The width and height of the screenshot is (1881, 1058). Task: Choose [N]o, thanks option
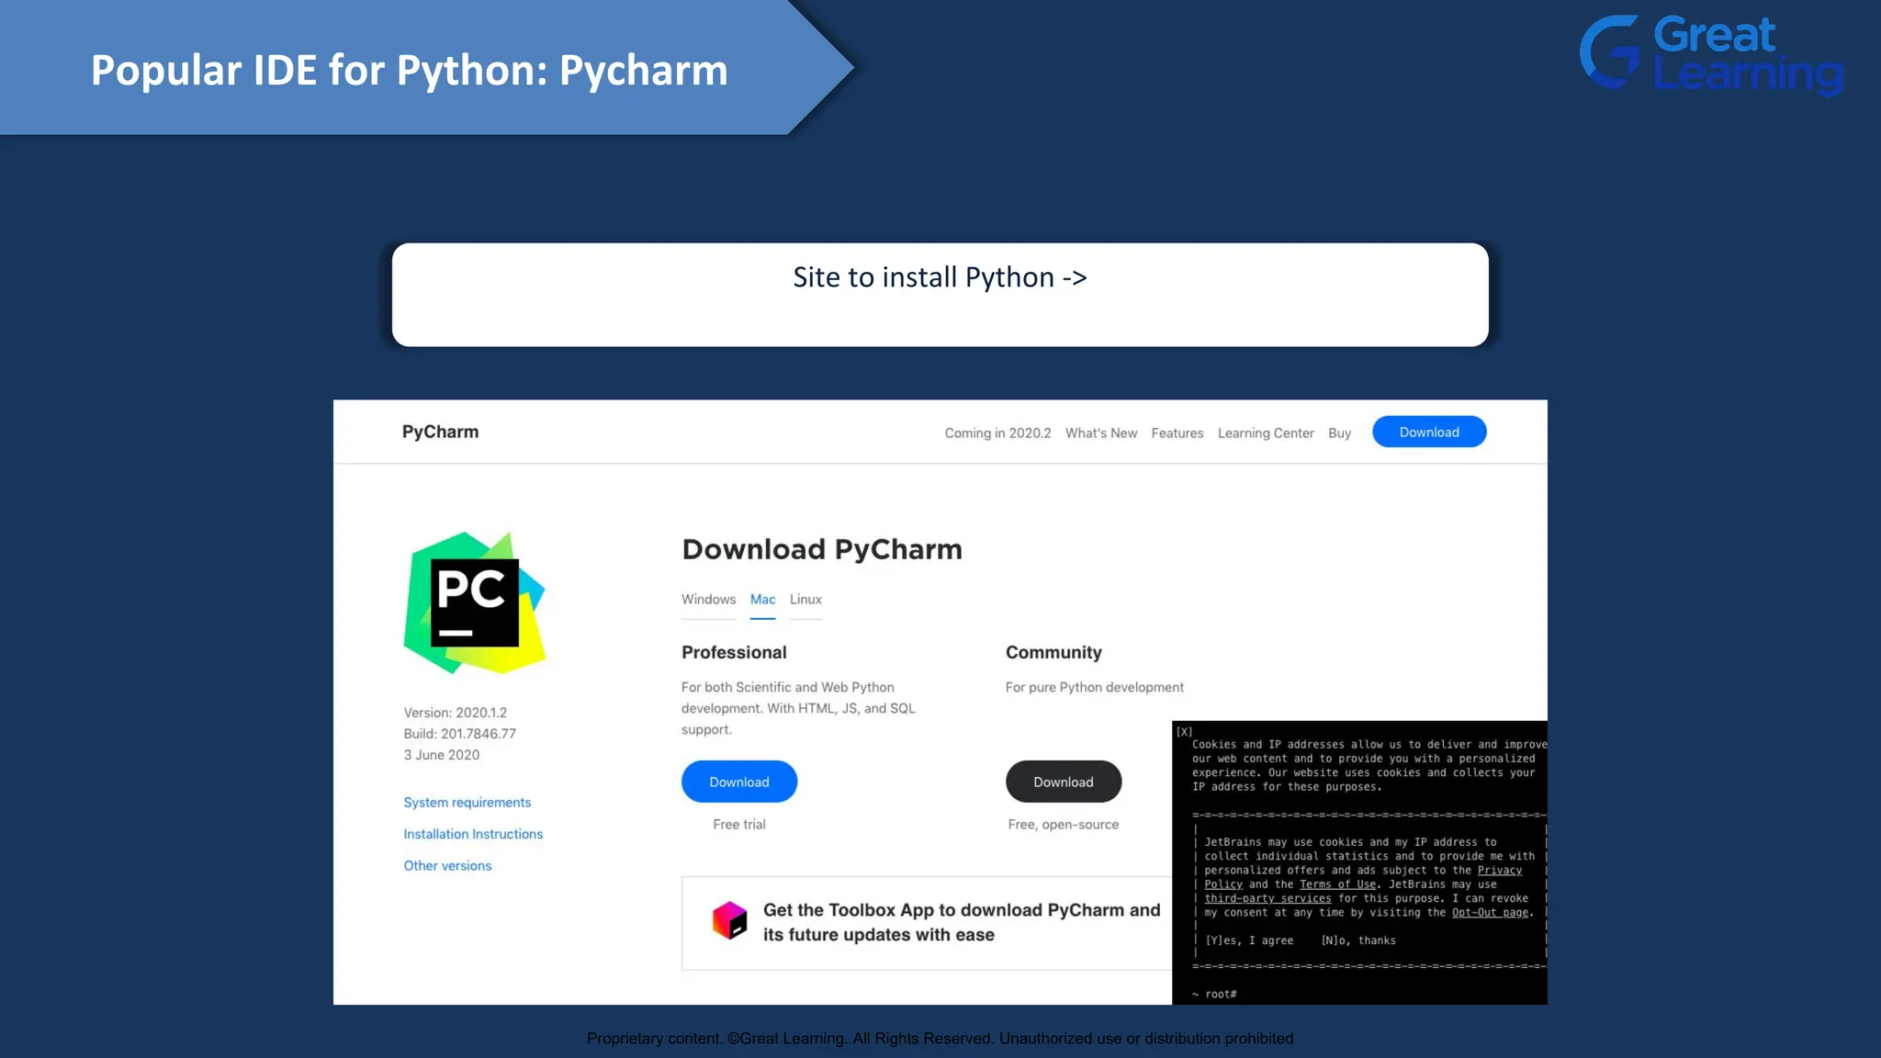click(x=1358, y=940)
